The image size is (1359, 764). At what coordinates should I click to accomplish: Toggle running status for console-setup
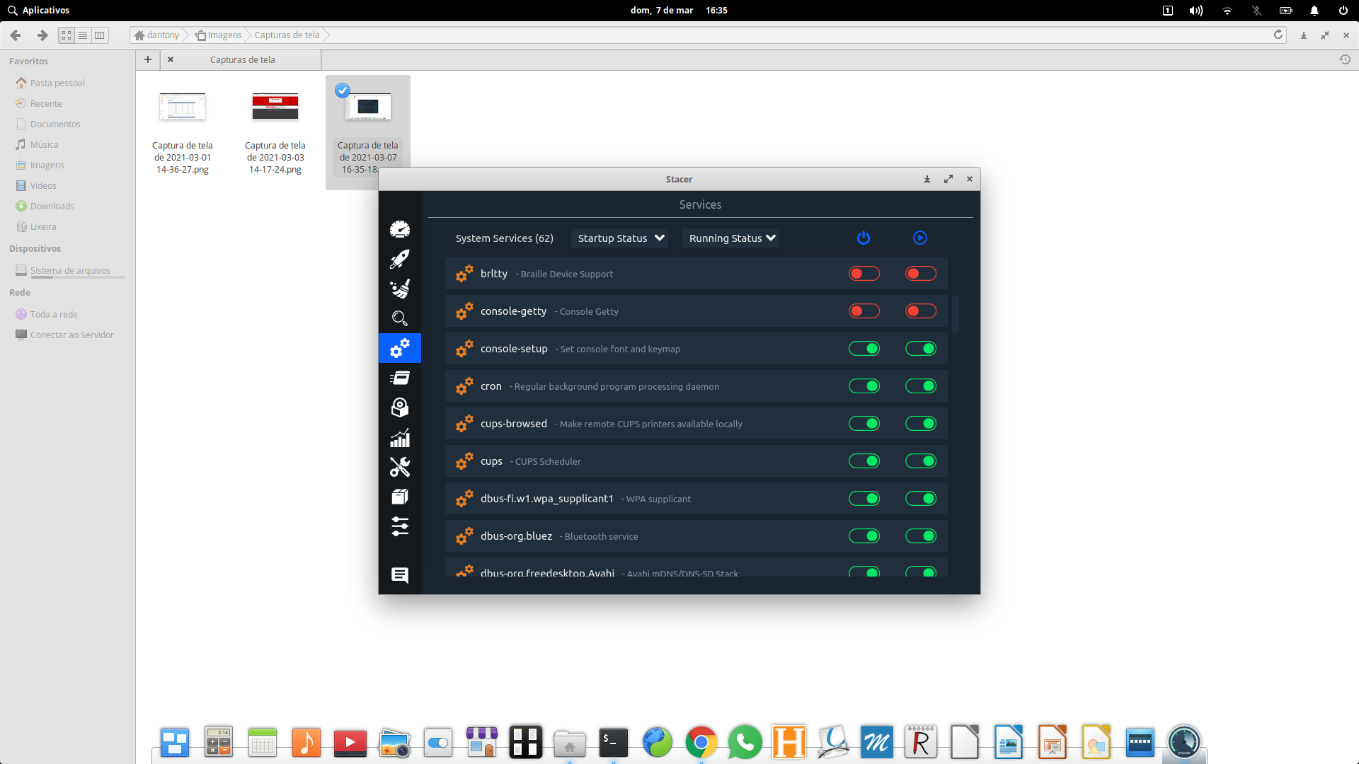(921, 349)
